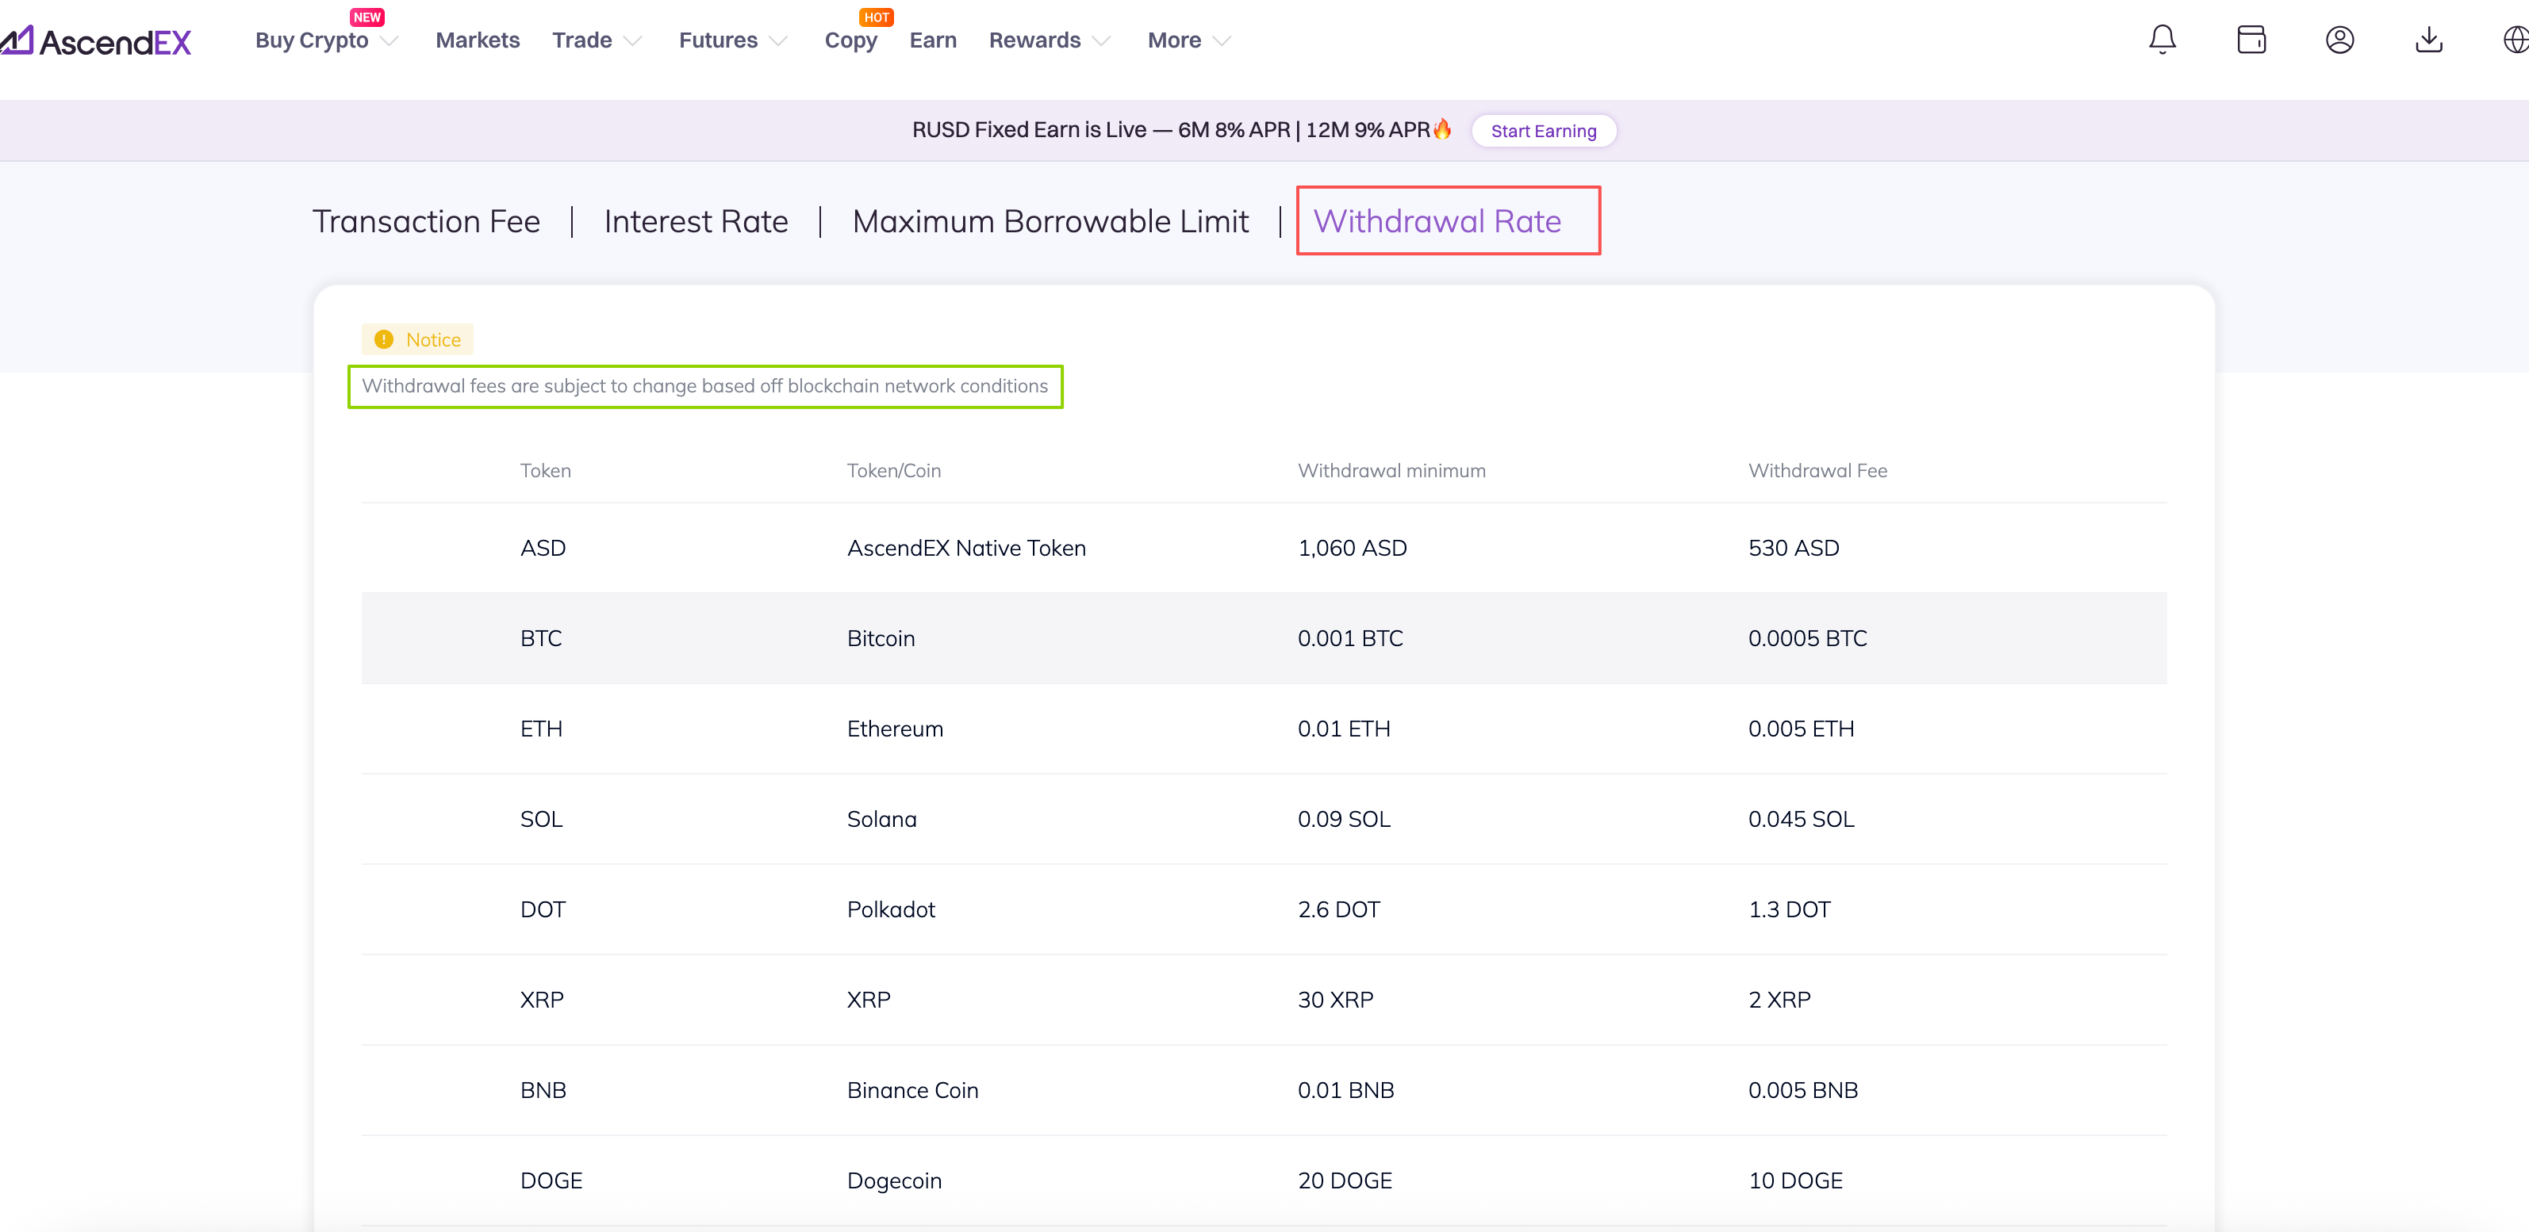Click the Start Earning button
Screen dimensions: 2529x1232
(x=1543, y=131)
